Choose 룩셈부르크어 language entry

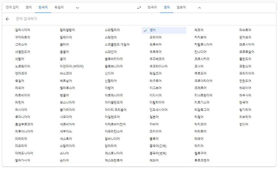point(24,124)
